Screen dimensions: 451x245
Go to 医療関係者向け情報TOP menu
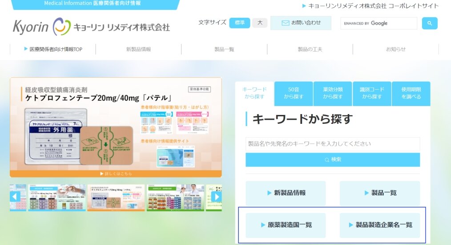(x=53, y=49)
